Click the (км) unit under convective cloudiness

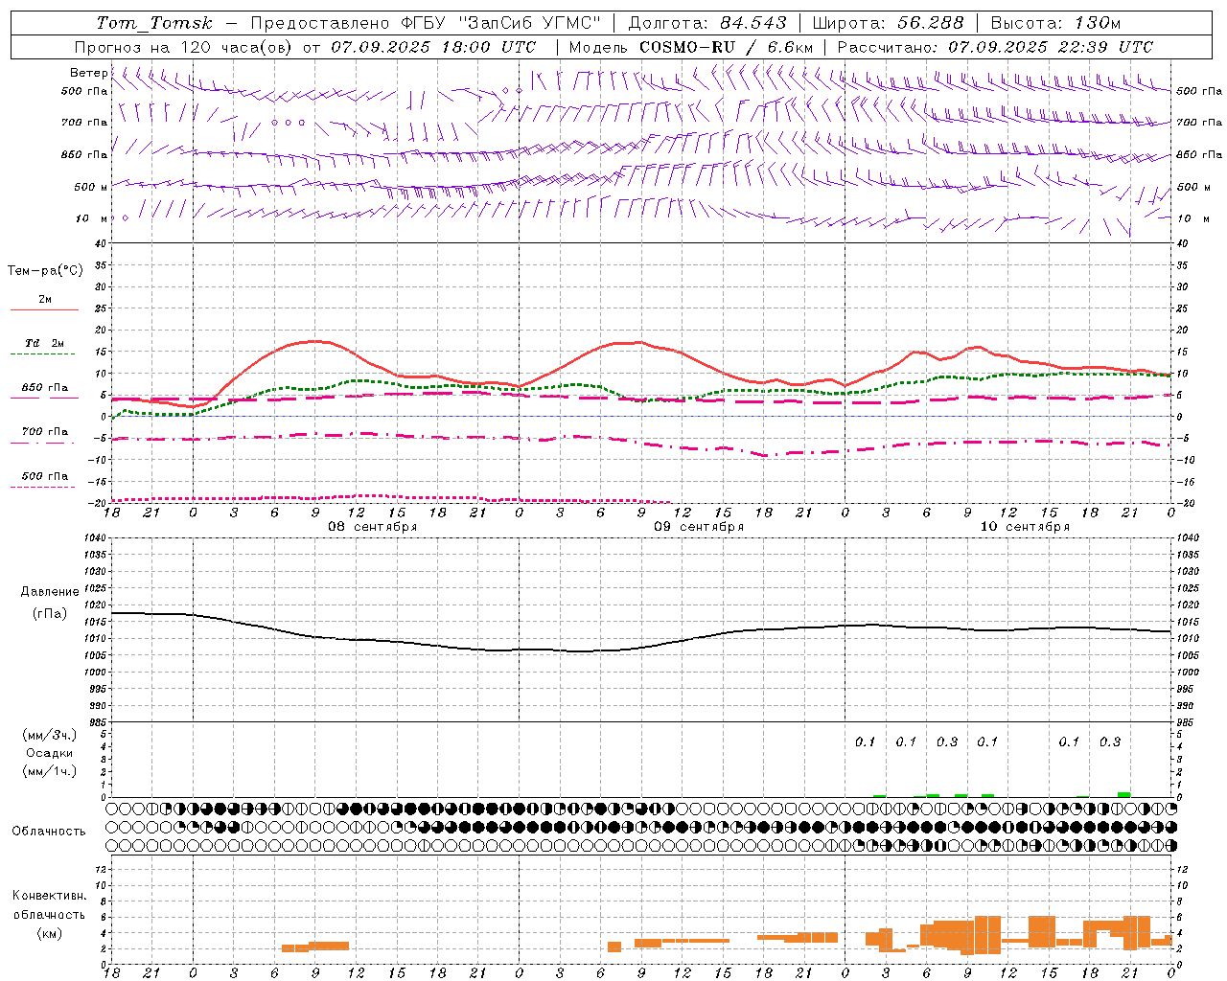[x=50, y=933]
